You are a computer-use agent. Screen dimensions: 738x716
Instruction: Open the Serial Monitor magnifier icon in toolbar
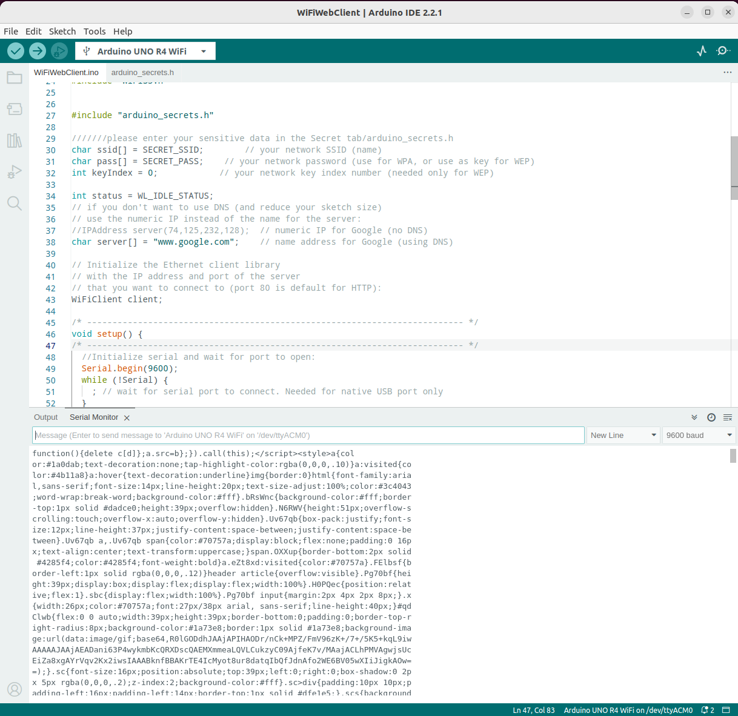723,51
